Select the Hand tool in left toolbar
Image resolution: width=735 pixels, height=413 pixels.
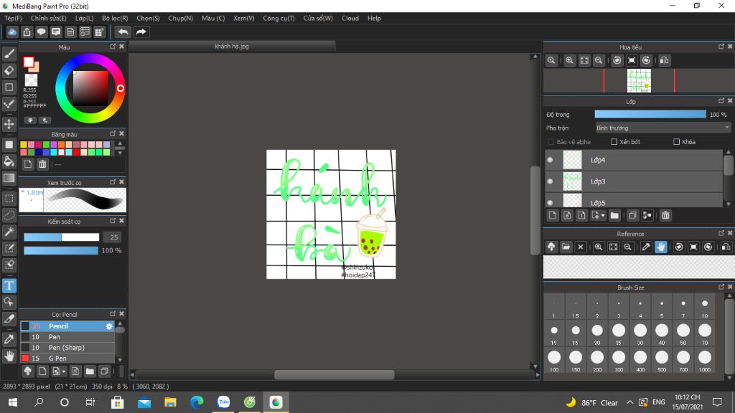[9, 356]
